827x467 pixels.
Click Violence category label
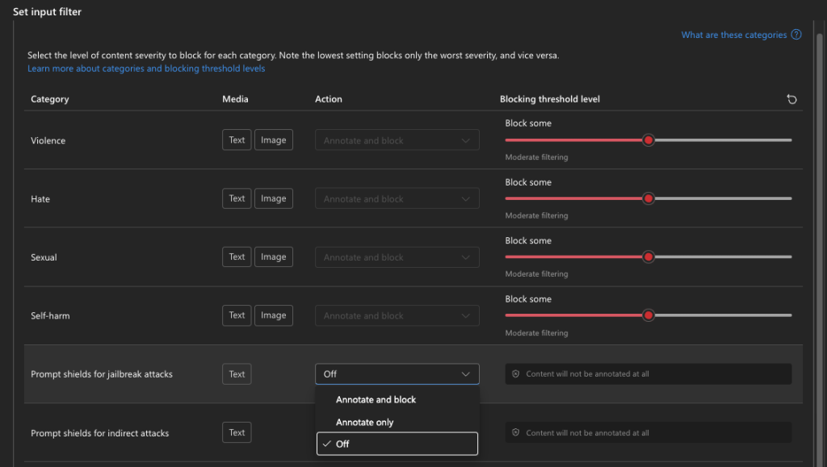tap(48, 140)
